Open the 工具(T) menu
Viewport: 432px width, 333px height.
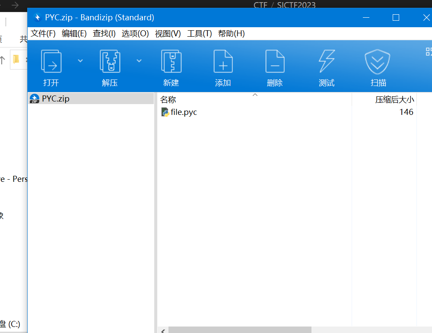tap(200, 34)
